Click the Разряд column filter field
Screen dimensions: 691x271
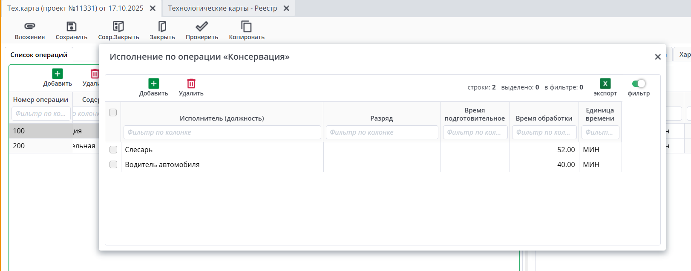click(x=382, y=133)
